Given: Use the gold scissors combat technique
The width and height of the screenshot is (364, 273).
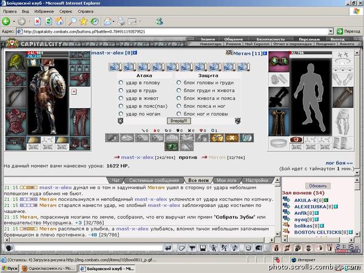Looking at the screenshot, I should [x=217, y=138].
